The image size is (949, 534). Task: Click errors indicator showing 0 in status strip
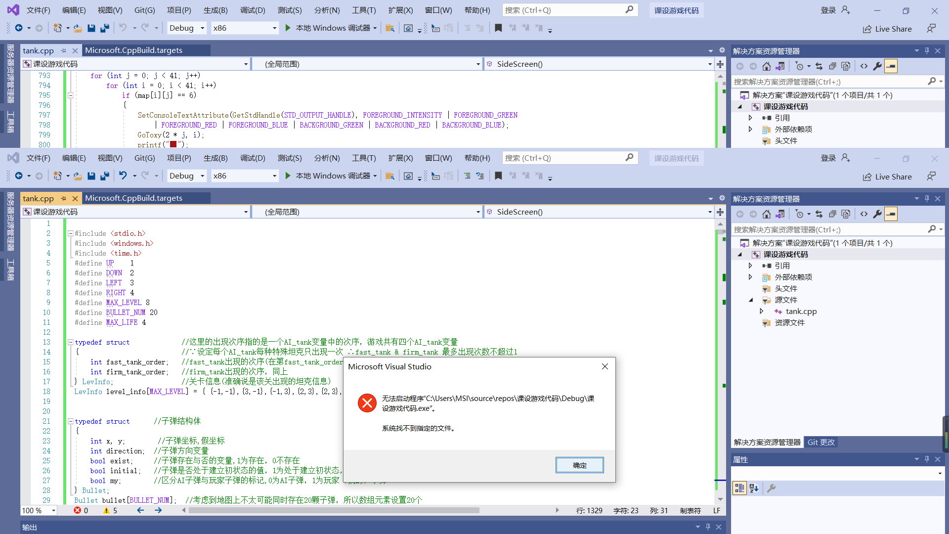click(x=81, y=511)
